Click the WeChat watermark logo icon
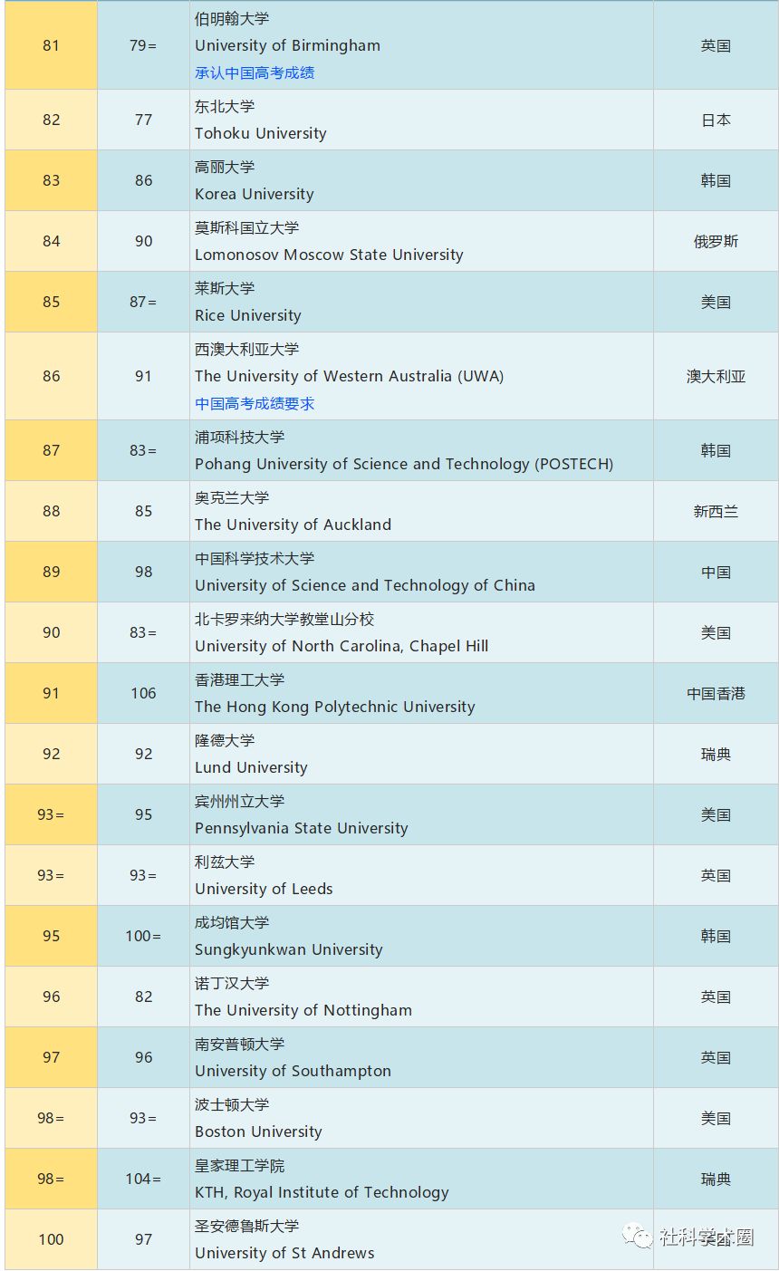779x1271 pixels. pos(636,1237)
